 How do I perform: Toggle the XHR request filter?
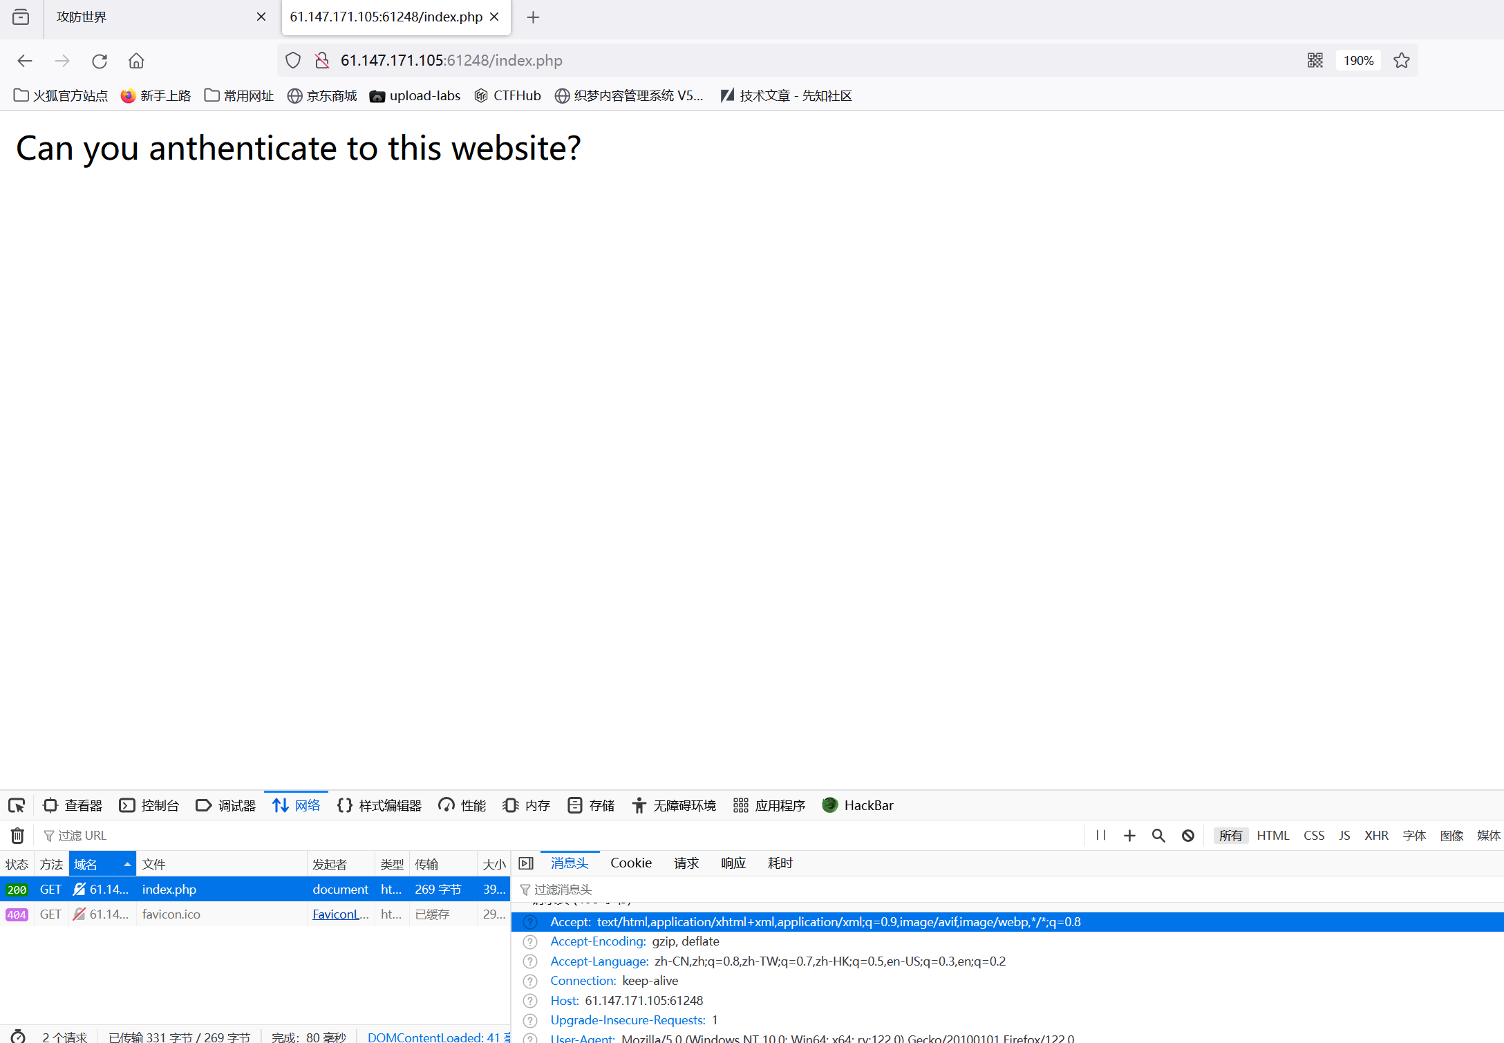pos(1376,836)
